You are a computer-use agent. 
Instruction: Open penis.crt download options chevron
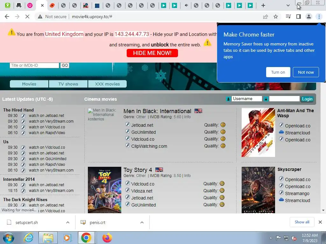[142, 222]
